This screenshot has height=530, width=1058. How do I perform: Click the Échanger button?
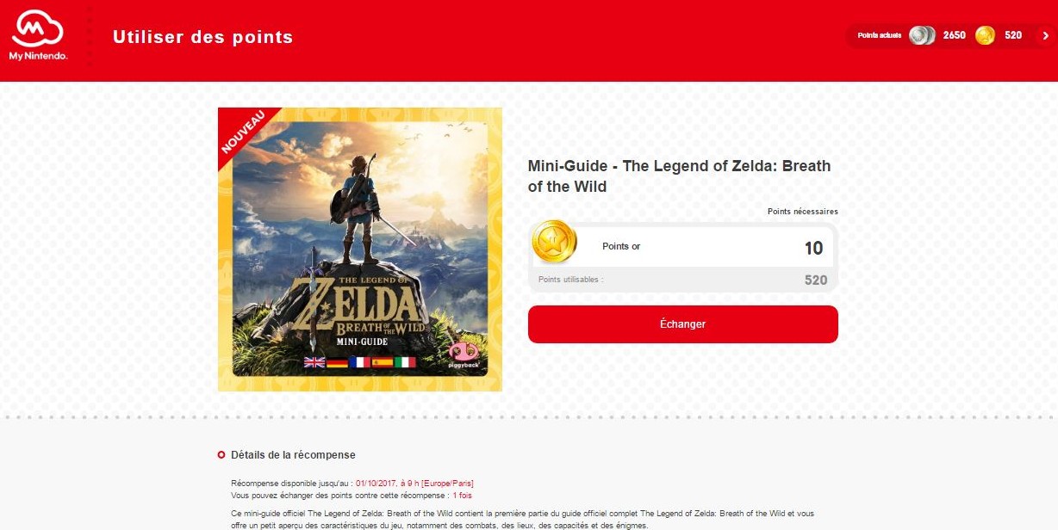coord(682,324)
